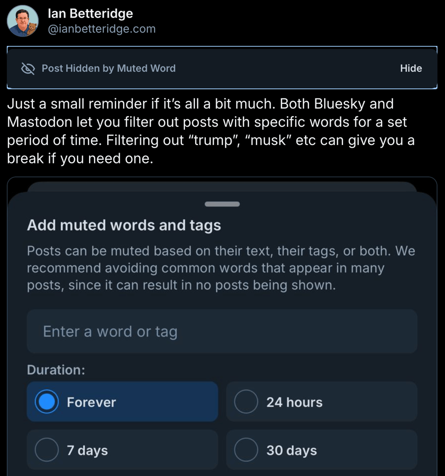Click the muted words description paragraph

(221, 268)
